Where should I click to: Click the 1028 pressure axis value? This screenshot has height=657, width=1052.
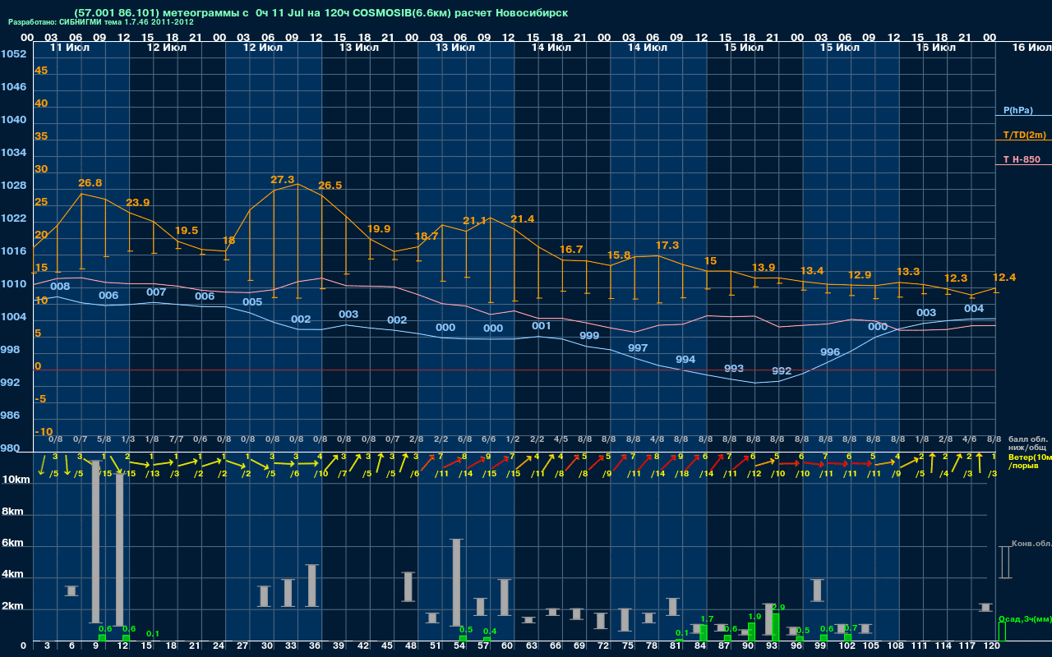(13, 185)
